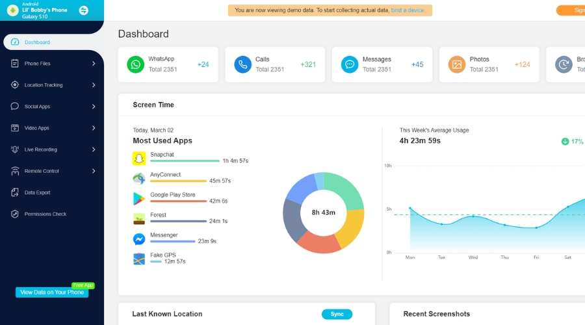This screenshot has height=325, width=585.
Task: Expand the Social Apps submenu
Action: coord(94,107)
